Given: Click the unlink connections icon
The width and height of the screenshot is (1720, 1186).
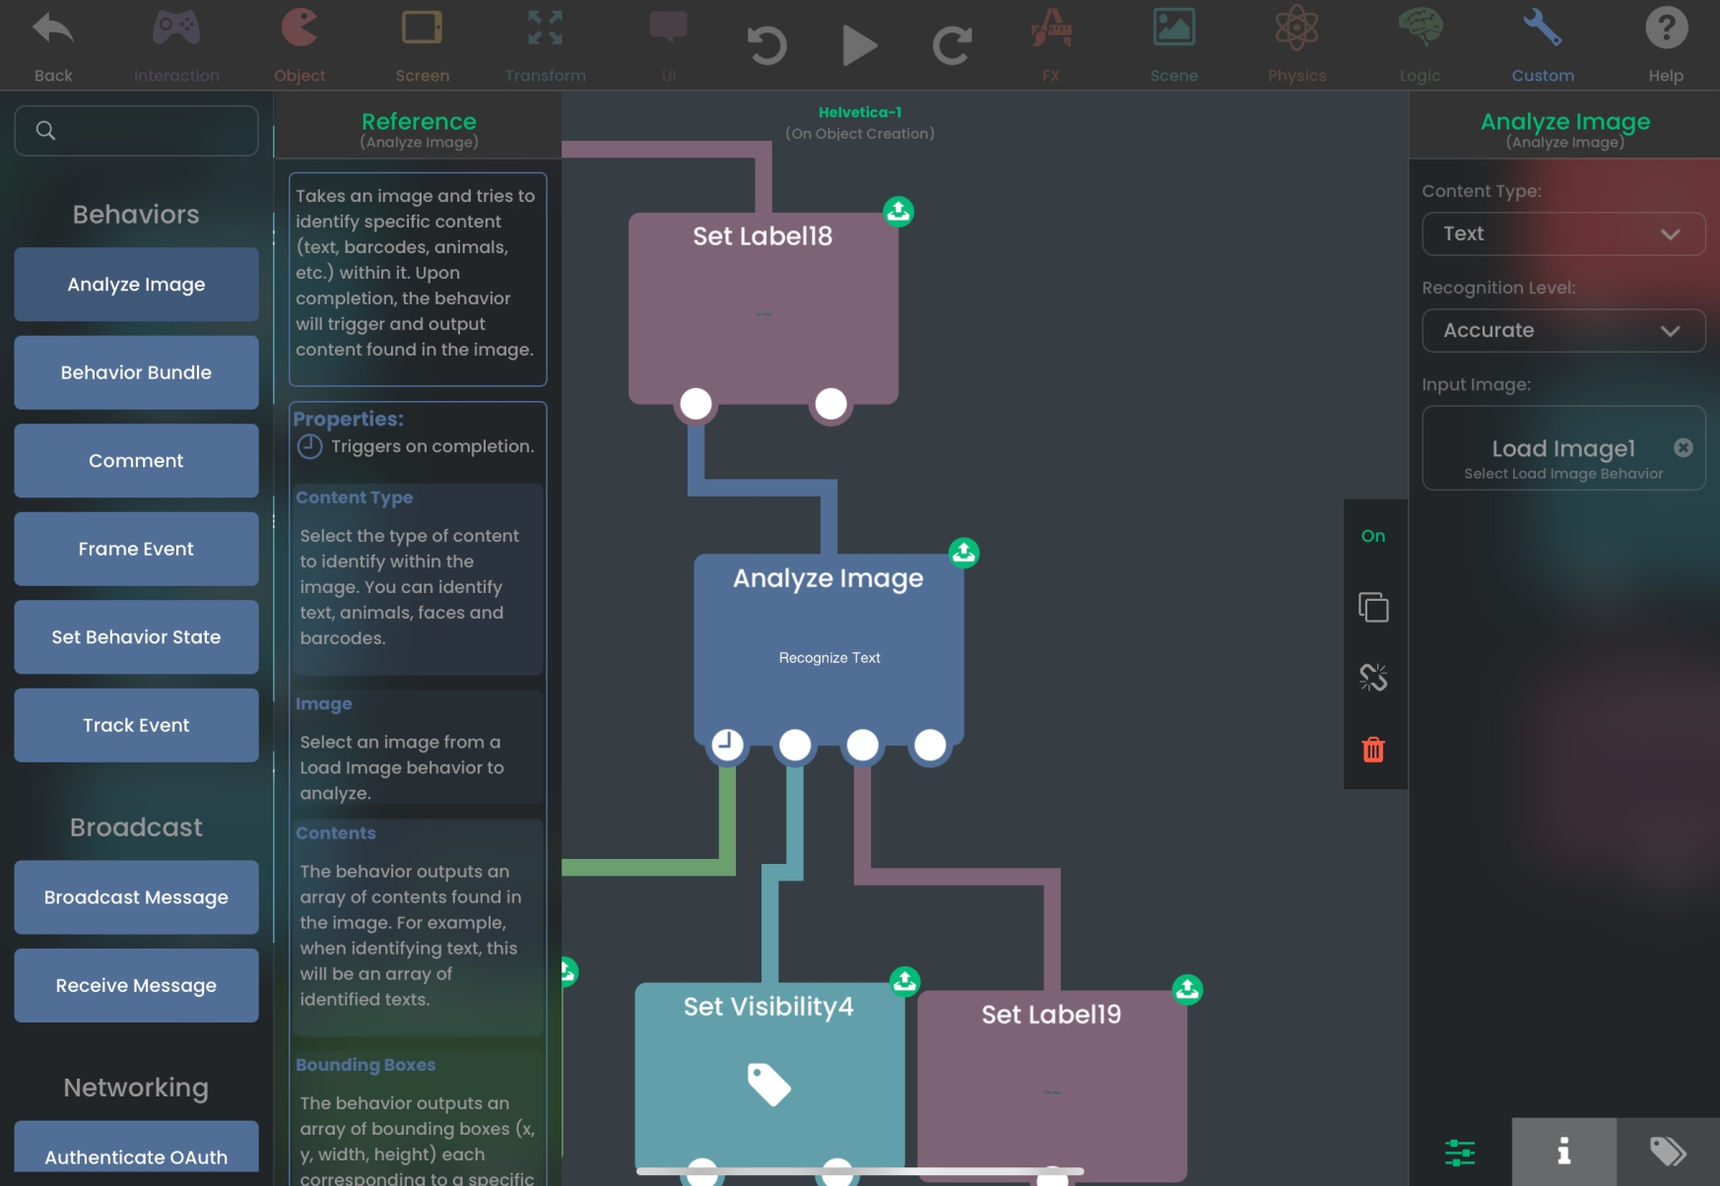Looking at the screenshot, I should coord(1373,678).
